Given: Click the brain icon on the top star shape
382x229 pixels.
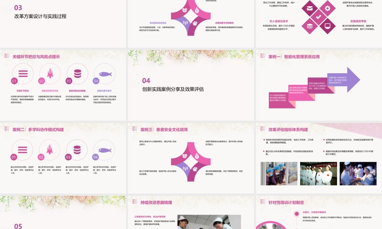Looking at the screenshot, I should (x=185, y=10).
